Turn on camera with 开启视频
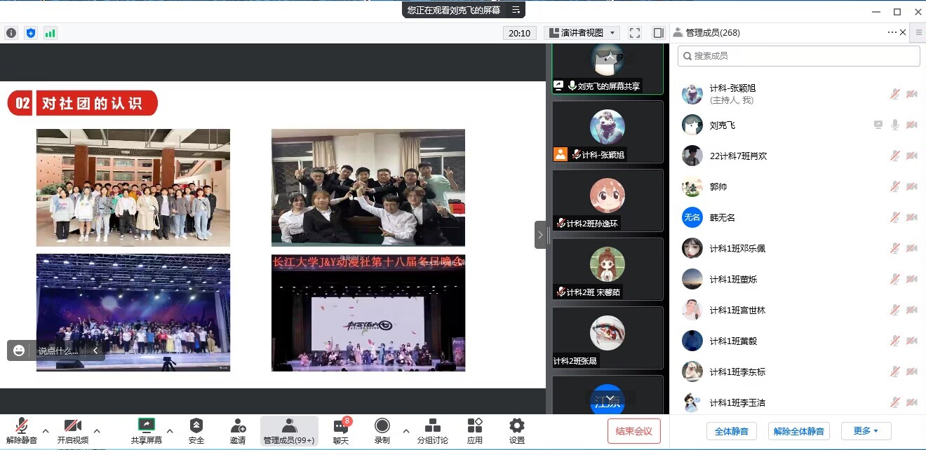The width and height of the screenshot is (926, 450). (73, 426)
